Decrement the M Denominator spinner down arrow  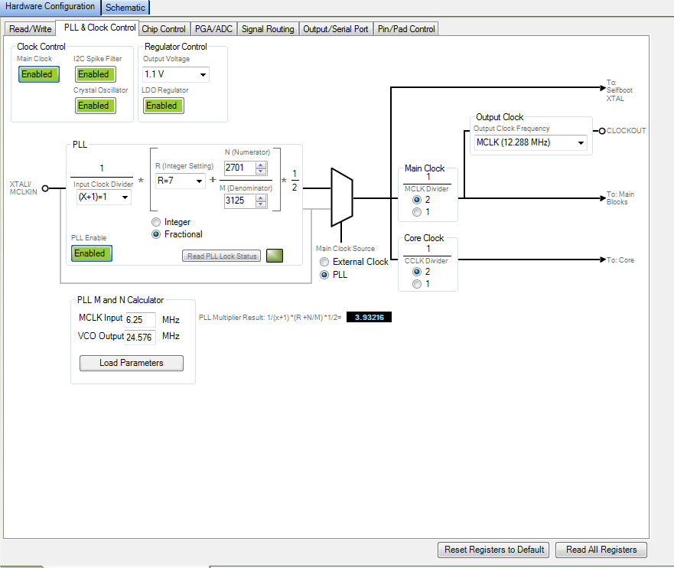pyautogui.click(x=261, y=204)
